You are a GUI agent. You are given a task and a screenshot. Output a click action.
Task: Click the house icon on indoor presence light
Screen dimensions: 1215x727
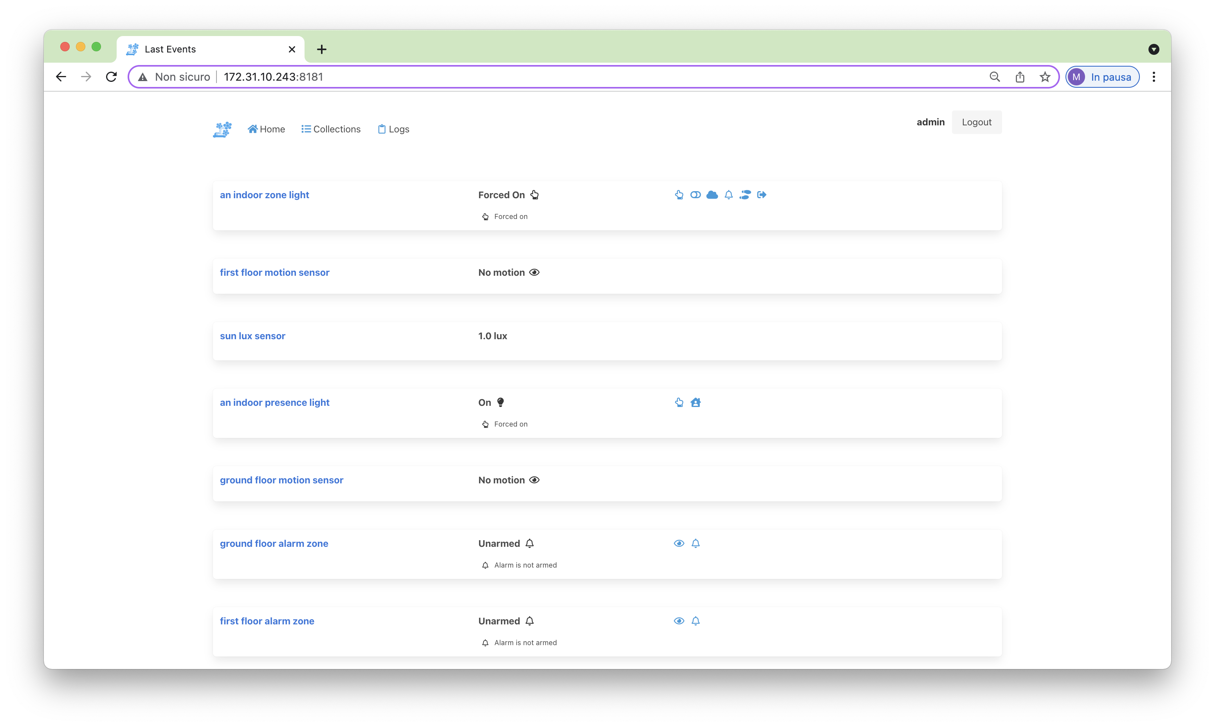pos(696,403)
